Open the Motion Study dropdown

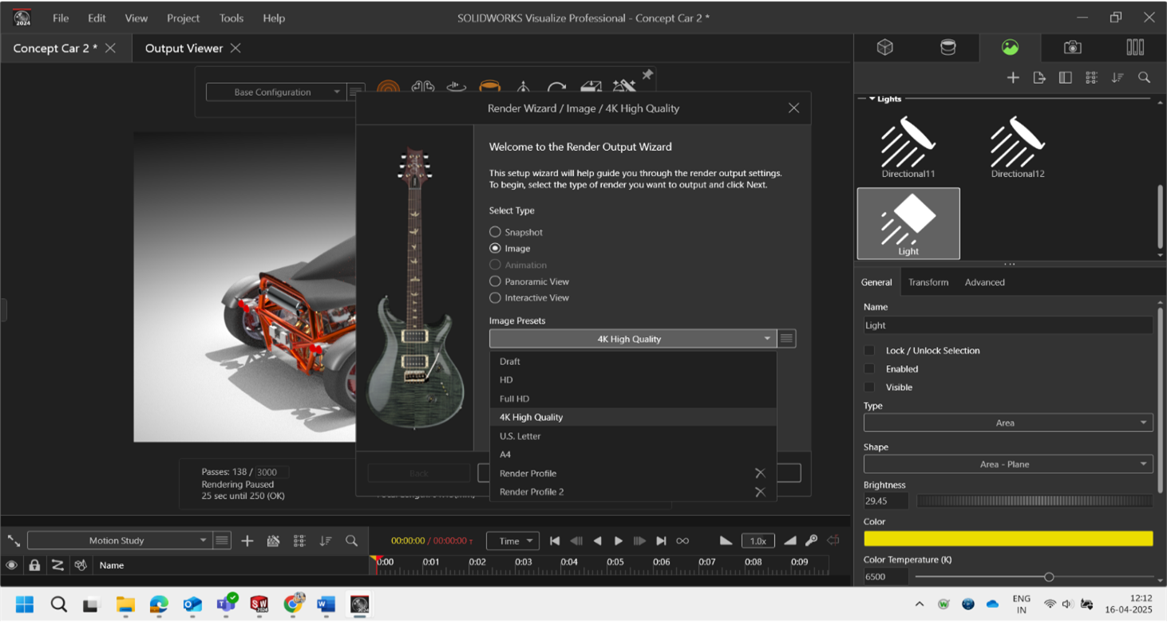pyautogui.click(x=117, y=541)
